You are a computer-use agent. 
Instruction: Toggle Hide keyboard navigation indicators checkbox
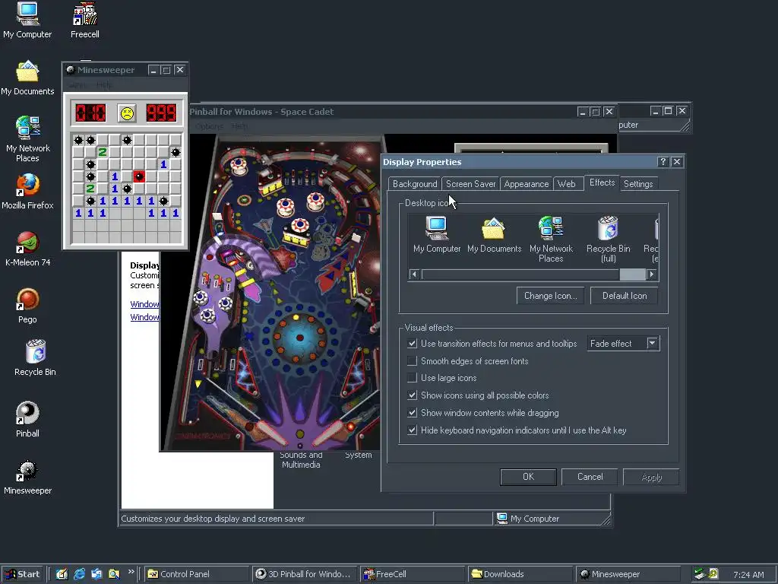[x=412, y=430]
